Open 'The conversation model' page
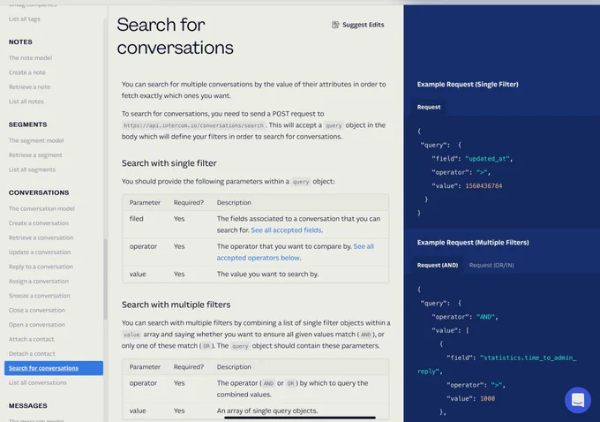The height and width of the screenshot is (422, 600). [41, 208]
